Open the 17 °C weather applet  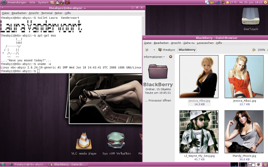[232, 3]
